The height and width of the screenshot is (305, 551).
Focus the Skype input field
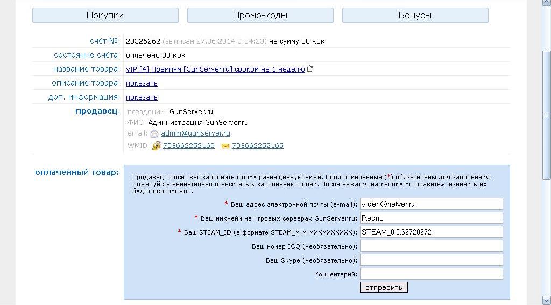click(x=431, y=260)
